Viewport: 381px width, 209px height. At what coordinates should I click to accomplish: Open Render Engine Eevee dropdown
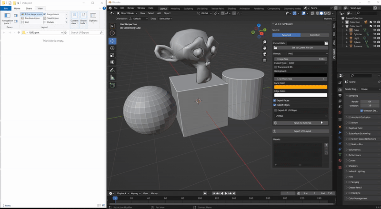tap(371, 89)
